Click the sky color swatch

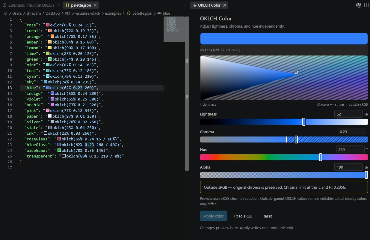[45, 82]
